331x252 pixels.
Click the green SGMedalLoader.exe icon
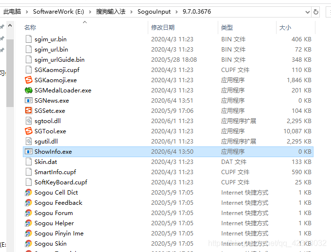(x=29, y=90)
